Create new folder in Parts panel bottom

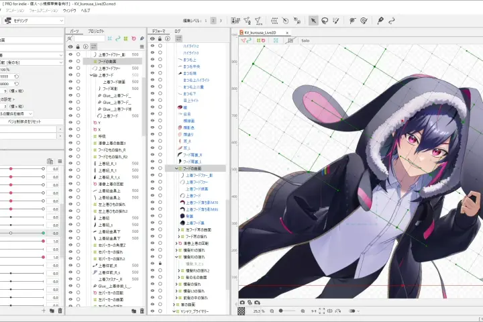pos(133,311)
